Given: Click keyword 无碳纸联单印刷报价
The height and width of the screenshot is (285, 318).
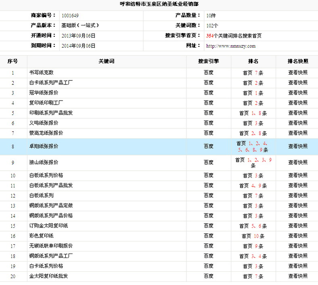Looking at the screenshot, I should tap(51, 246).
